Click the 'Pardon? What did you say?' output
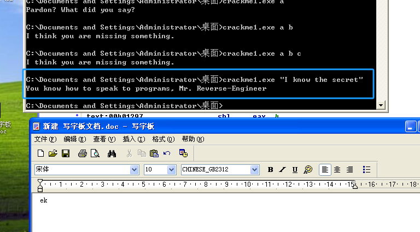The width and height of the screenshot is (420, 232). pyautogui.click(x=80, y=10)
